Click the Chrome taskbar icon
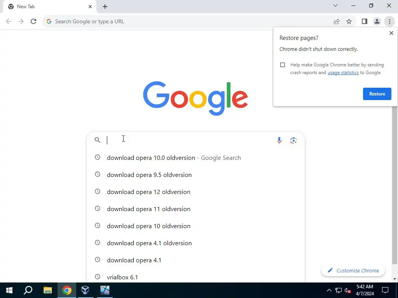This screenshot has height=298, width=398. (67, 290)
